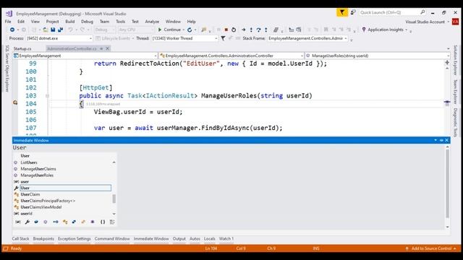
Task: Select ManageUserClaims in the IntelliSense list
Action: [38, 169]
